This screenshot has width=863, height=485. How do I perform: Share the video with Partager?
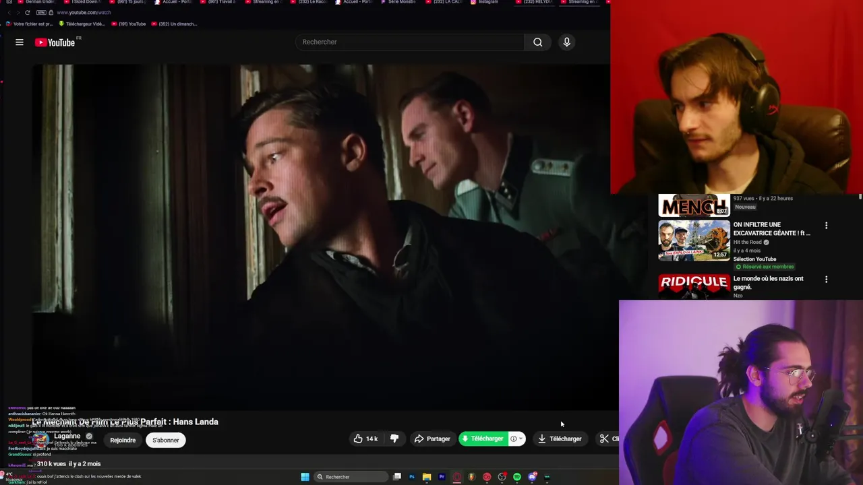(x=432, y=439)
